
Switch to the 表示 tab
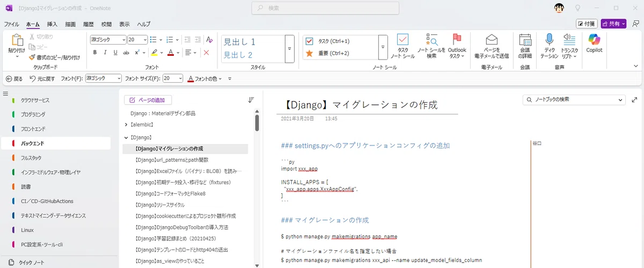click(125, 24)
